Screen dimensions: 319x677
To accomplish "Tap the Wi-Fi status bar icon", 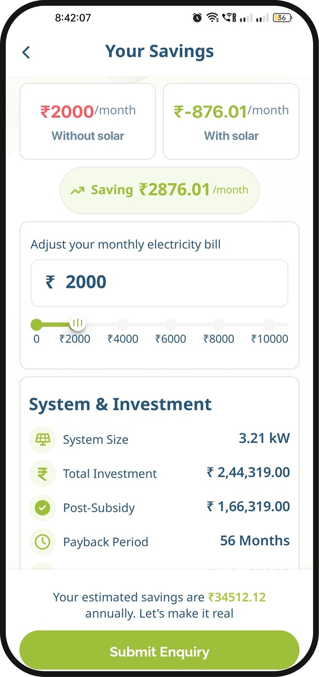I will pos(213,18).
